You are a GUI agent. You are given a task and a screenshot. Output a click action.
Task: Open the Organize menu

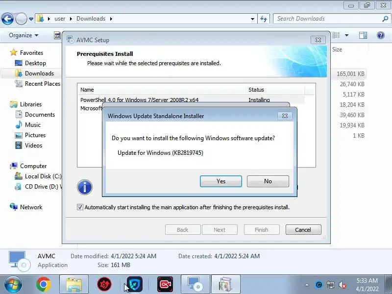pos(24,35)
